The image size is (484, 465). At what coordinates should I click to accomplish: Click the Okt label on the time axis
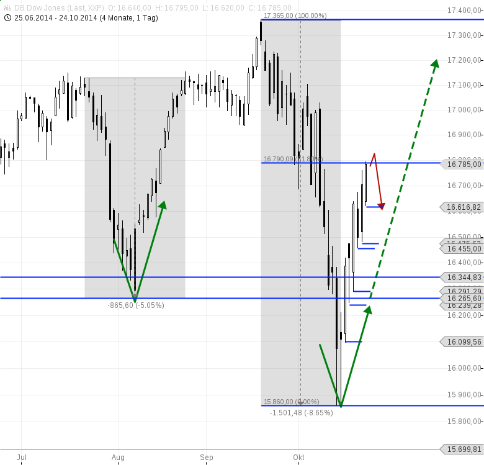tap(300, 458)
